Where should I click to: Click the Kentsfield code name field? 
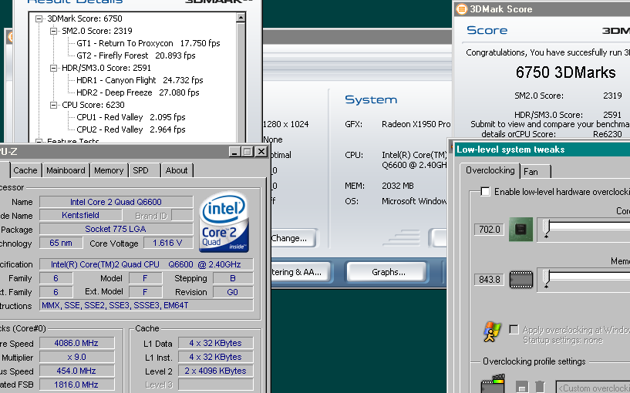(81, 215)
